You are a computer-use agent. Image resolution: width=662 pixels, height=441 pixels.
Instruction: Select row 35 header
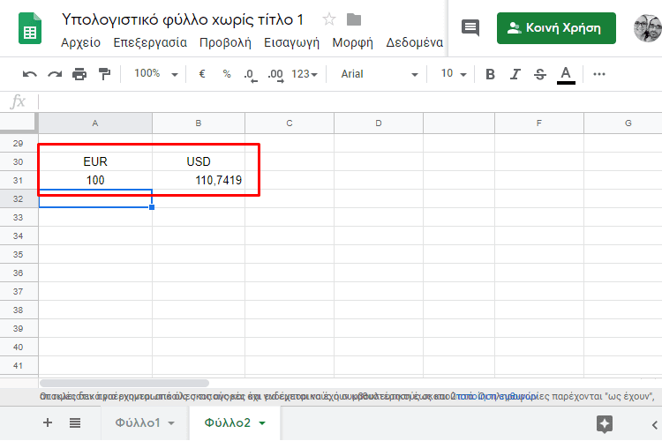(x=19, y=255)
